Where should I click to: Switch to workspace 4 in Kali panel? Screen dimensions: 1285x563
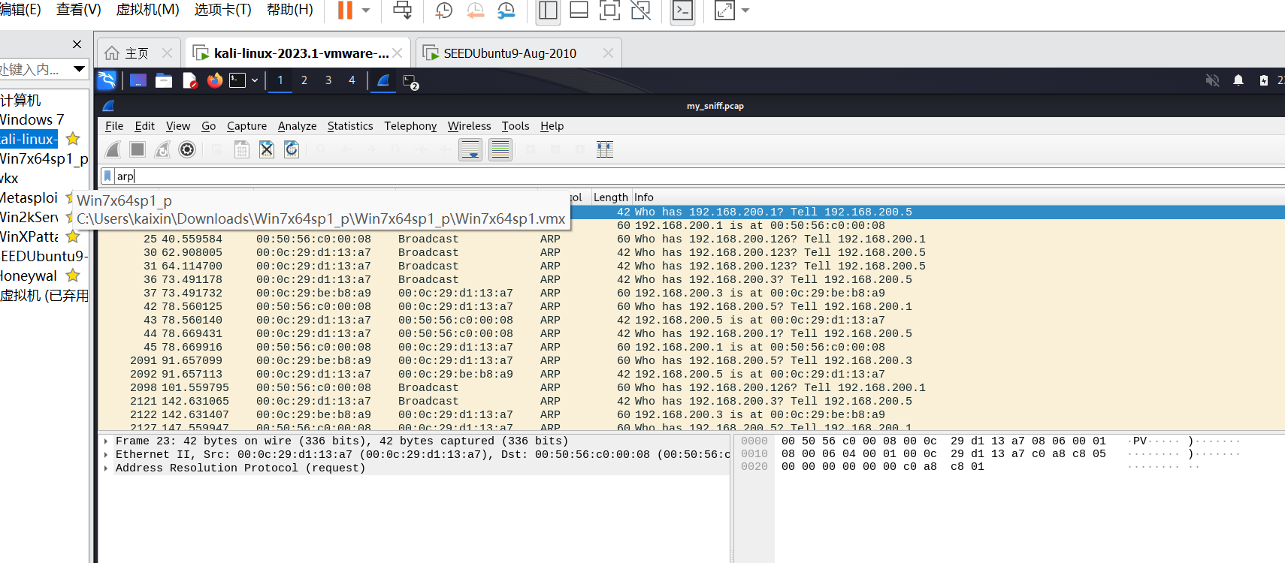(352, 80)
